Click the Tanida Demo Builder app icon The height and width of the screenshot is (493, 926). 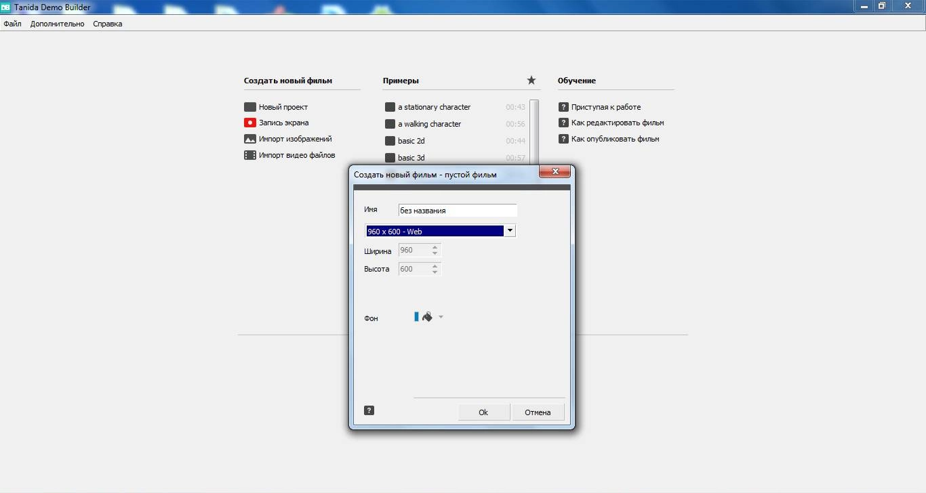[x=5, y=7]
